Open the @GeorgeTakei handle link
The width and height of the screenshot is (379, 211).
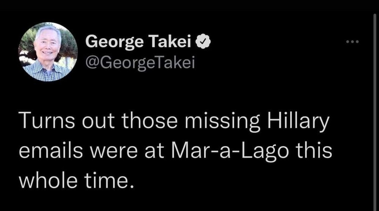[x=140, y=62]
